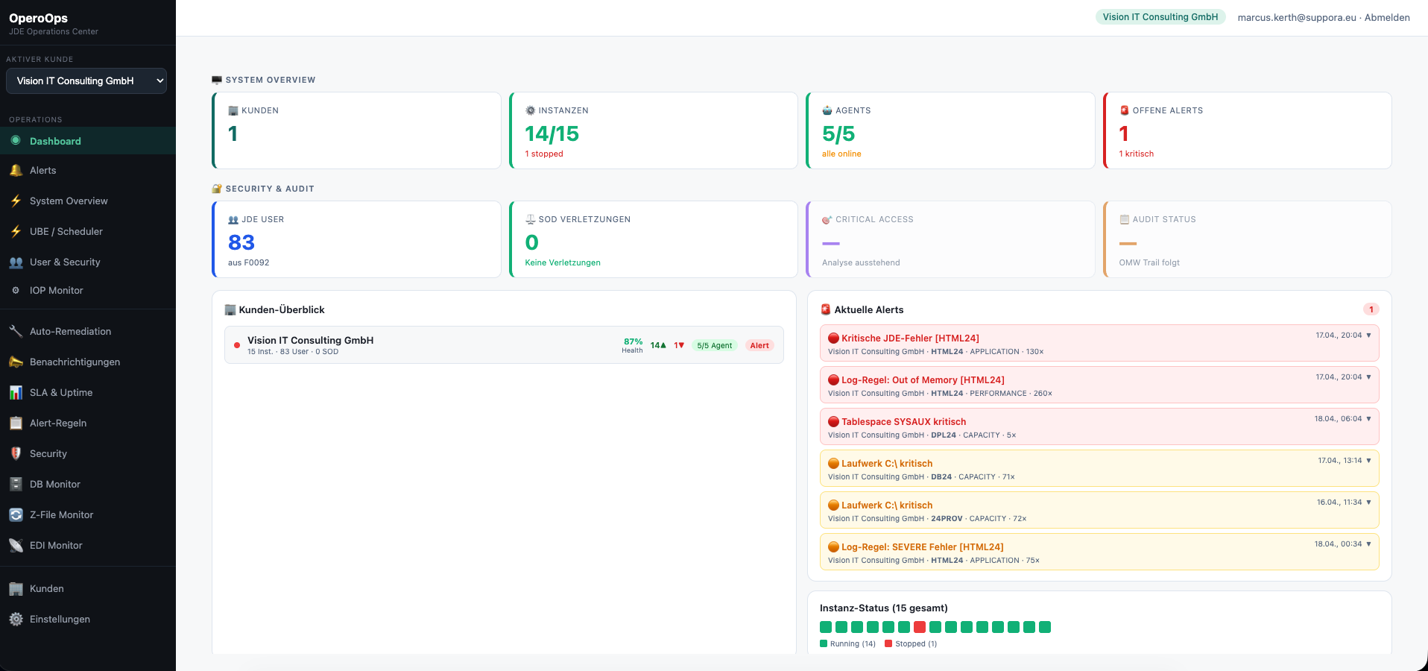Open the Z-File Monitor

(63, 514)
